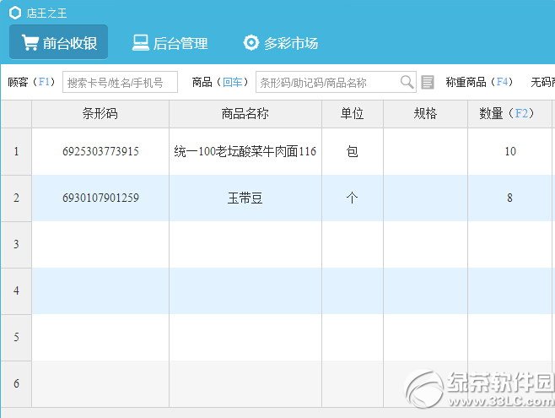The image size is (555, 418).
Task: Click quantity cell 8
Action: pyautogui.click(x=510, y=198)
